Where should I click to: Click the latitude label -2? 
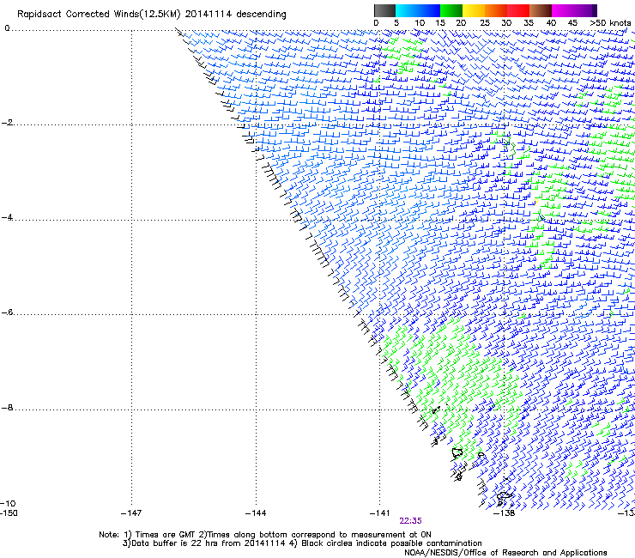click(7, 123)
